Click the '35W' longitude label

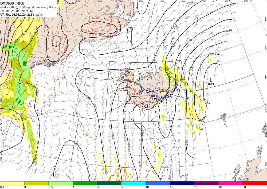coord(78,1)
